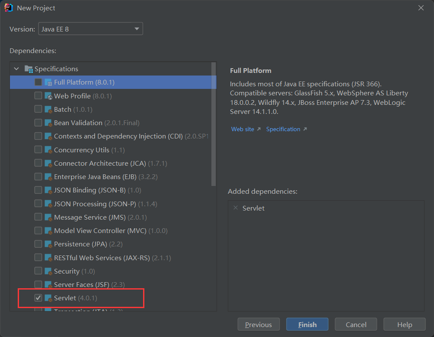Enable the Full Platform checkbox
This screenshot has width=434, height=337.
[x=38, y=82]
